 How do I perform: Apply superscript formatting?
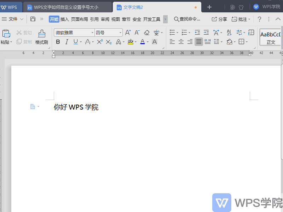(x=100, y=42)
